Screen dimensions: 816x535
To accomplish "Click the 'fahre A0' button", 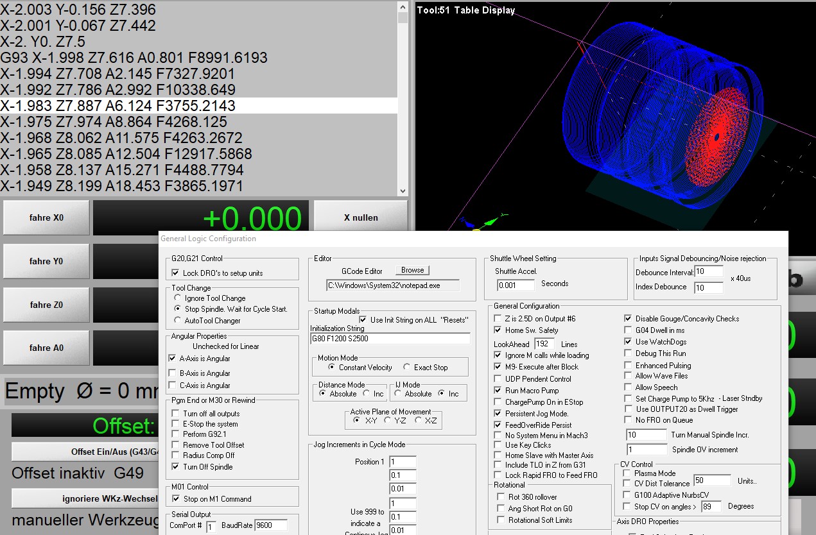I will click(46, 348).
